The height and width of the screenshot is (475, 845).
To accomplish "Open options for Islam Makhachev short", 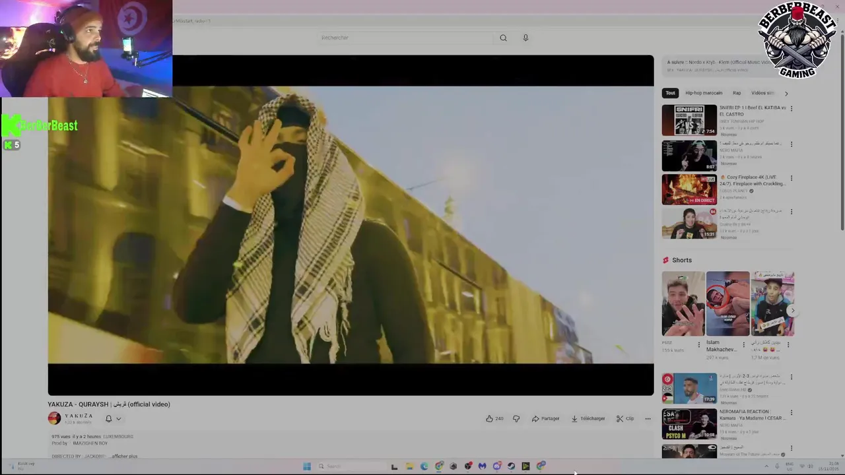I will tap(743, 344).
